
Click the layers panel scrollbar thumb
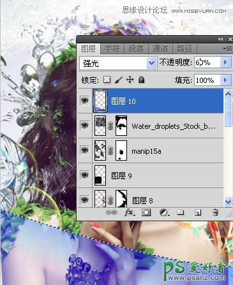point(228,113)
